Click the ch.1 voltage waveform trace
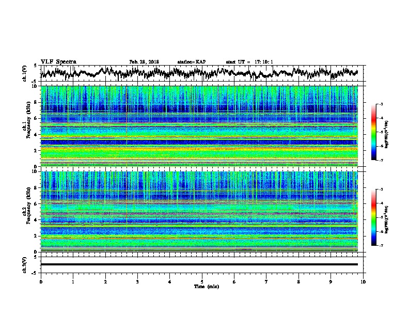 coord(199,73)
